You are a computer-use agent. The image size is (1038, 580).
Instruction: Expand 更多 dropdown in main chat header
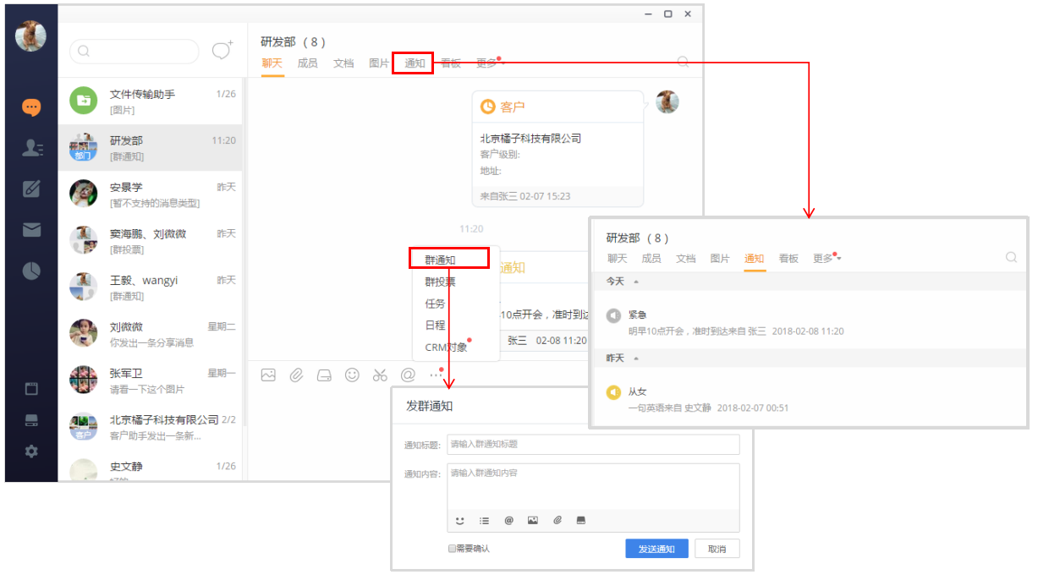[x=489, y=63]
